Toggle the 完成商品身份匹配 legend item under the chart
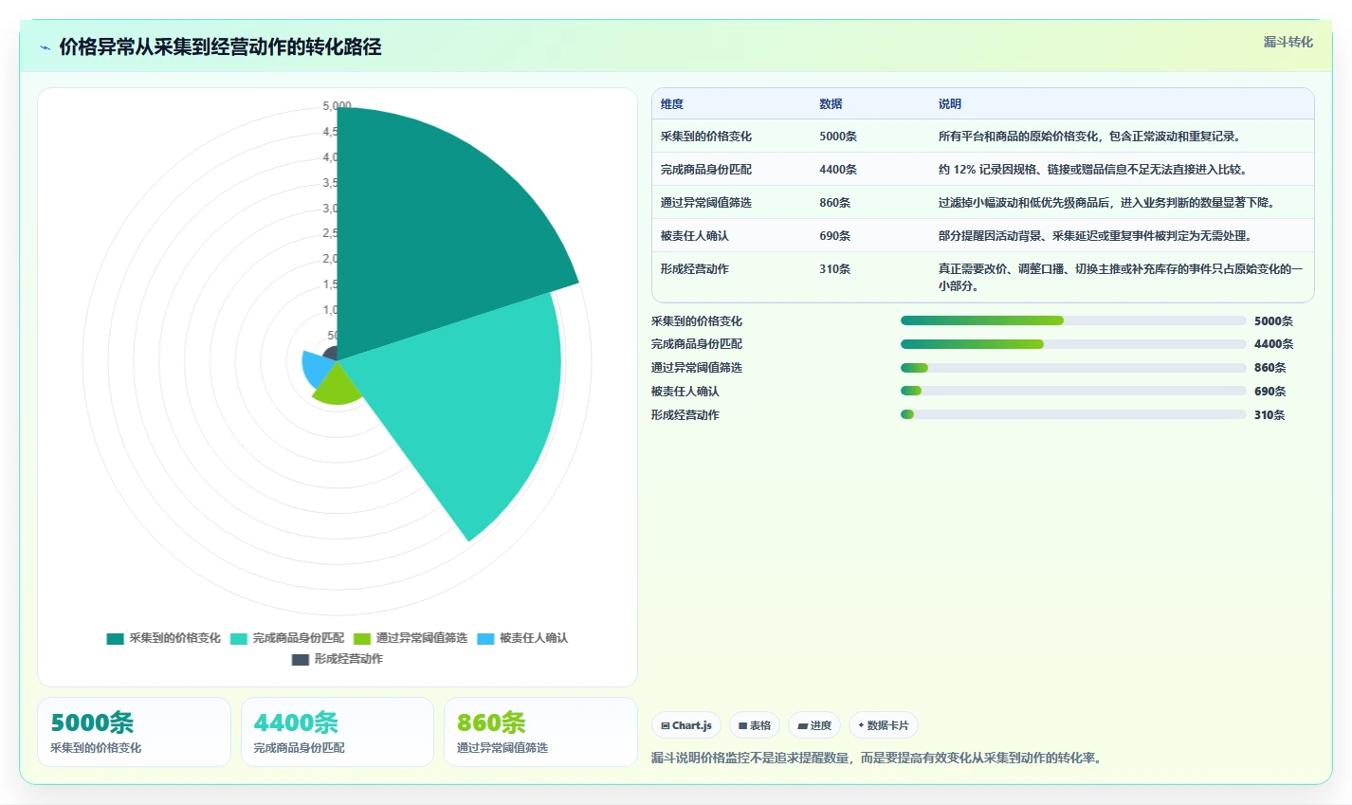The height and width of the screenshot is (805, 1352). 287,638
